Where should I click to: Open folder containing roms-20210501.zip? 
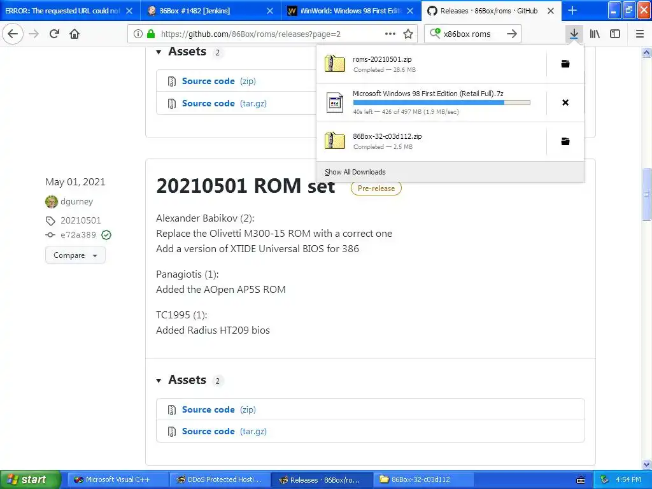tap(565, 64)
